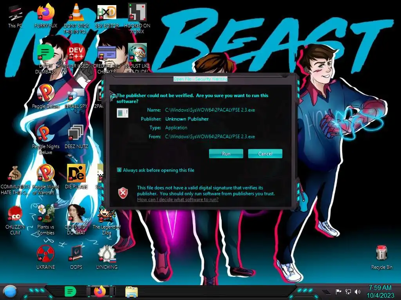
Task: Click the volume speaker tray icon
Action: coord(357,291)
